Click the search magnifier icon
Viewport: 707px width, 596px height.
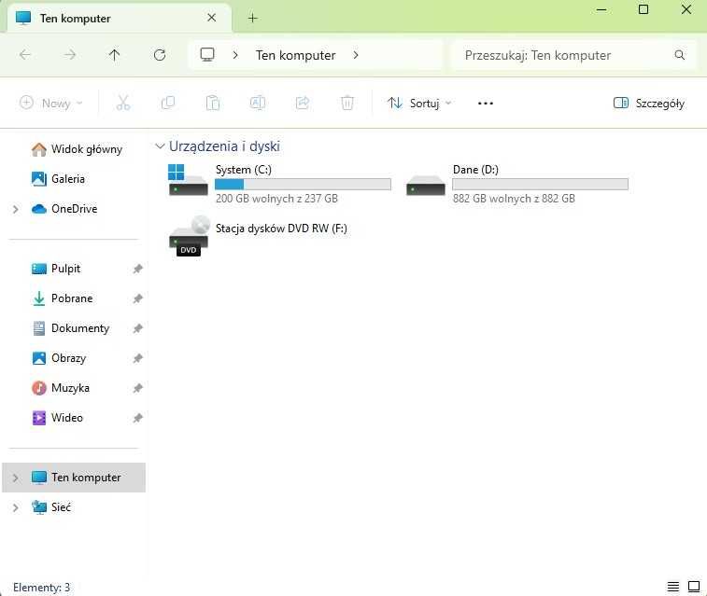pyautogui.click(x=680, y=55)
